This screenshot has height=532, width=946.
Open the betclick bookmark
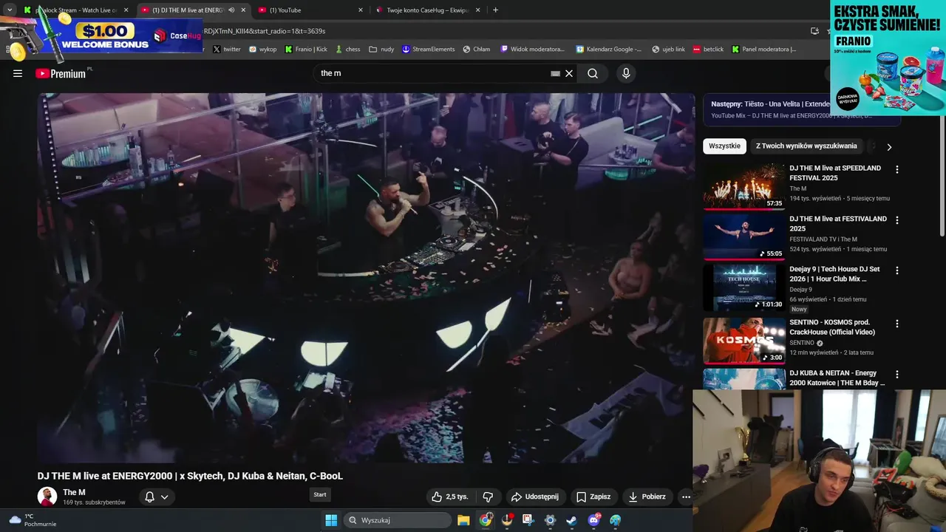(708, 50)
